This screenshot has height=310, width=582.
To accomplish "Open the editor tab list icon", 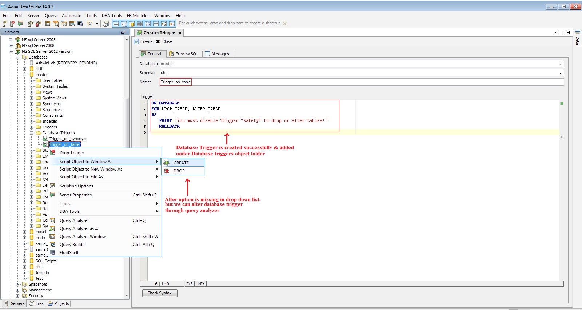I will (x=568, y=33).
